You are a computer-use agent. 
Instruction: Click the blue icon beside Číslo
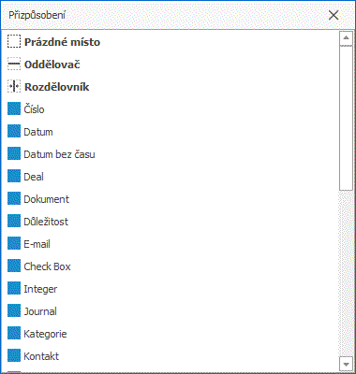coord(14,109)
